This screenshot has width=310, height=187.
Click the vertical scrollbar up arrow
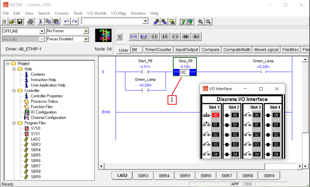(x=305, y=59)
